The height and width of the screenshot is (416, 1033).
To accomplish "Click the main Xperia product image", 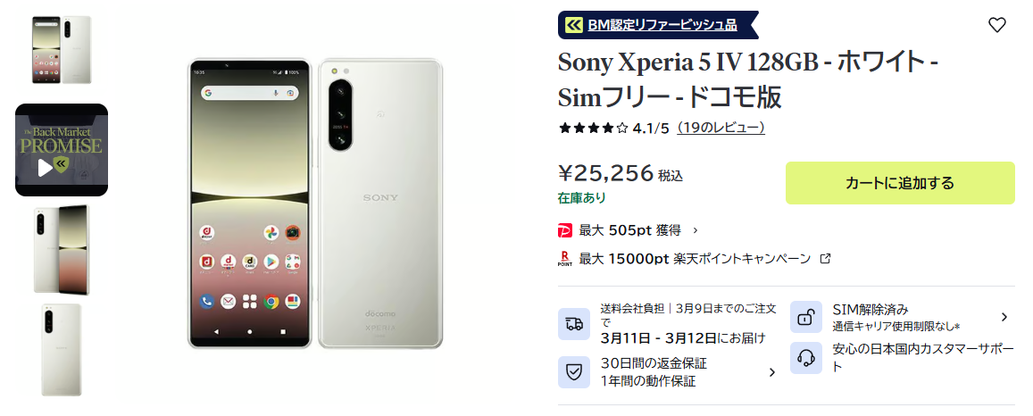I will [x=315, y=204].
